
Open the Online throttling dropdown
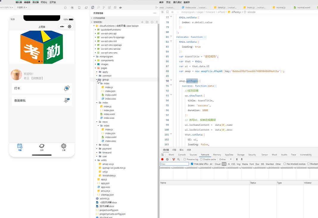coord(225,159)
